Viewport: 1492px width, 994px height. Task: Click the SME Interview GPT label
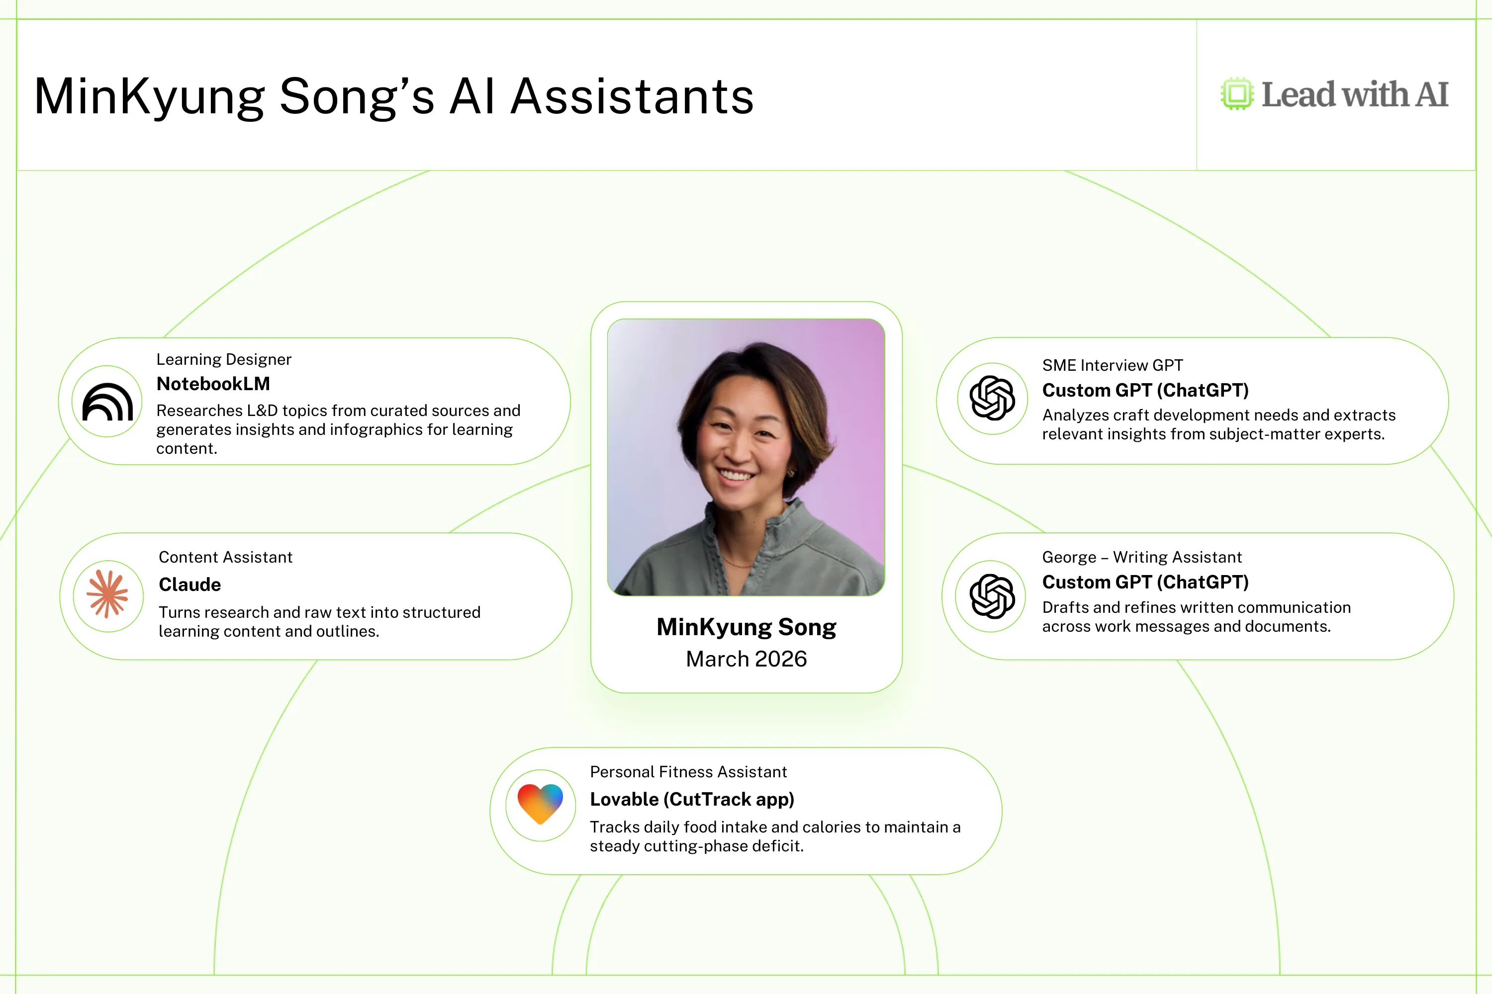click(x=1112, y=365)
